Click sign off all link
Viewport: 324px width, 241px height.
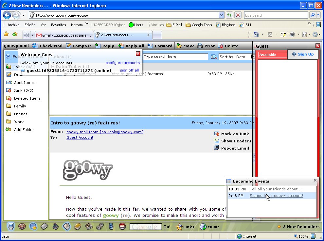point(129,70)
